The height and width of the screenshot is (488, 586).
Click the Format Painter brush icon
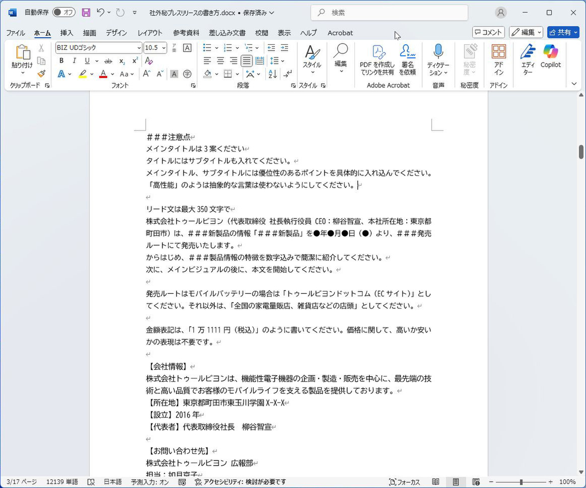(x=41, y=74)
